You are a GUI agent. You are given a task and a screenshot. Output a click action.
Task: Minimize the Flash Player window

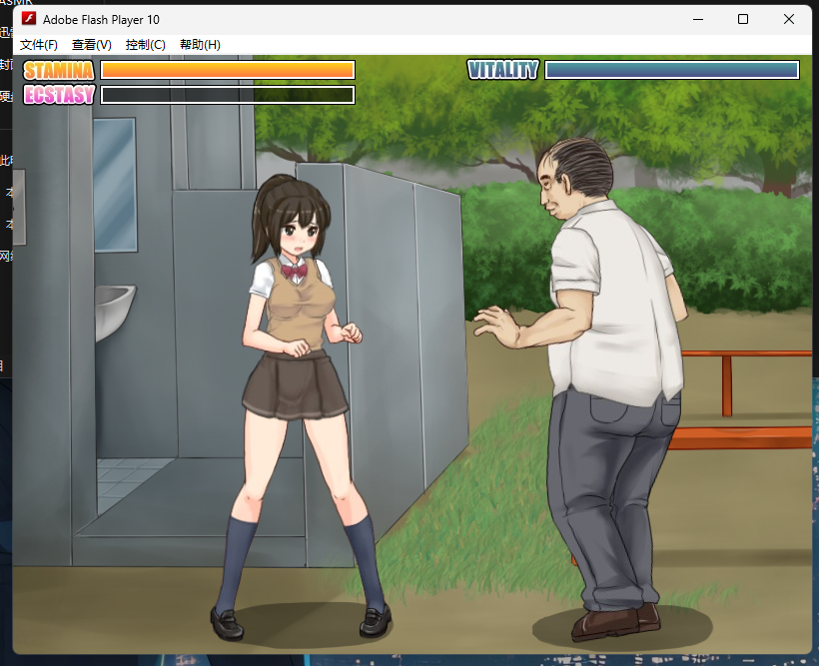pos(698,19)
